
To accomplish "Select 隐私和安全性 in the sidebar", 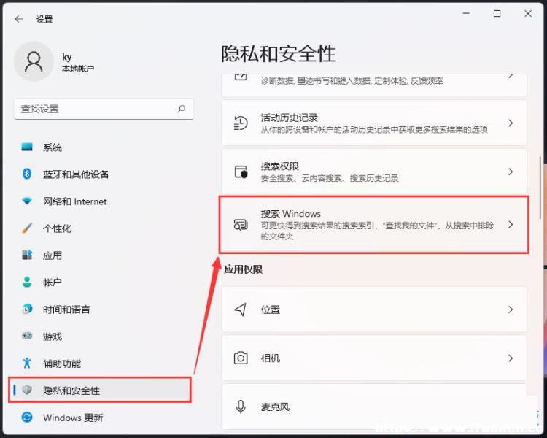I will coord(101,390).
